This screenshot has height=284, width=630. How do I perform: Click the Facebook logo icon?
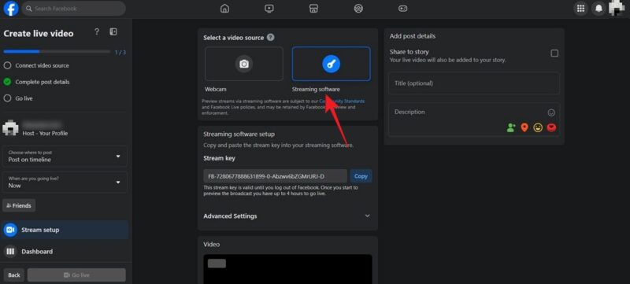pos(11,9)
